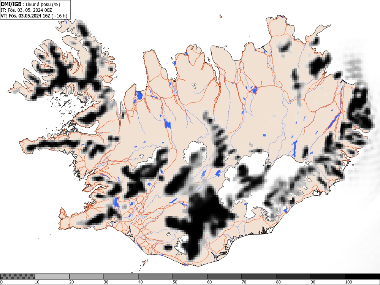The height and width of the screenshot is (285, 380).
Task: Click the 60–70 percent legend swatch
Action: click(x=224, y=277)
